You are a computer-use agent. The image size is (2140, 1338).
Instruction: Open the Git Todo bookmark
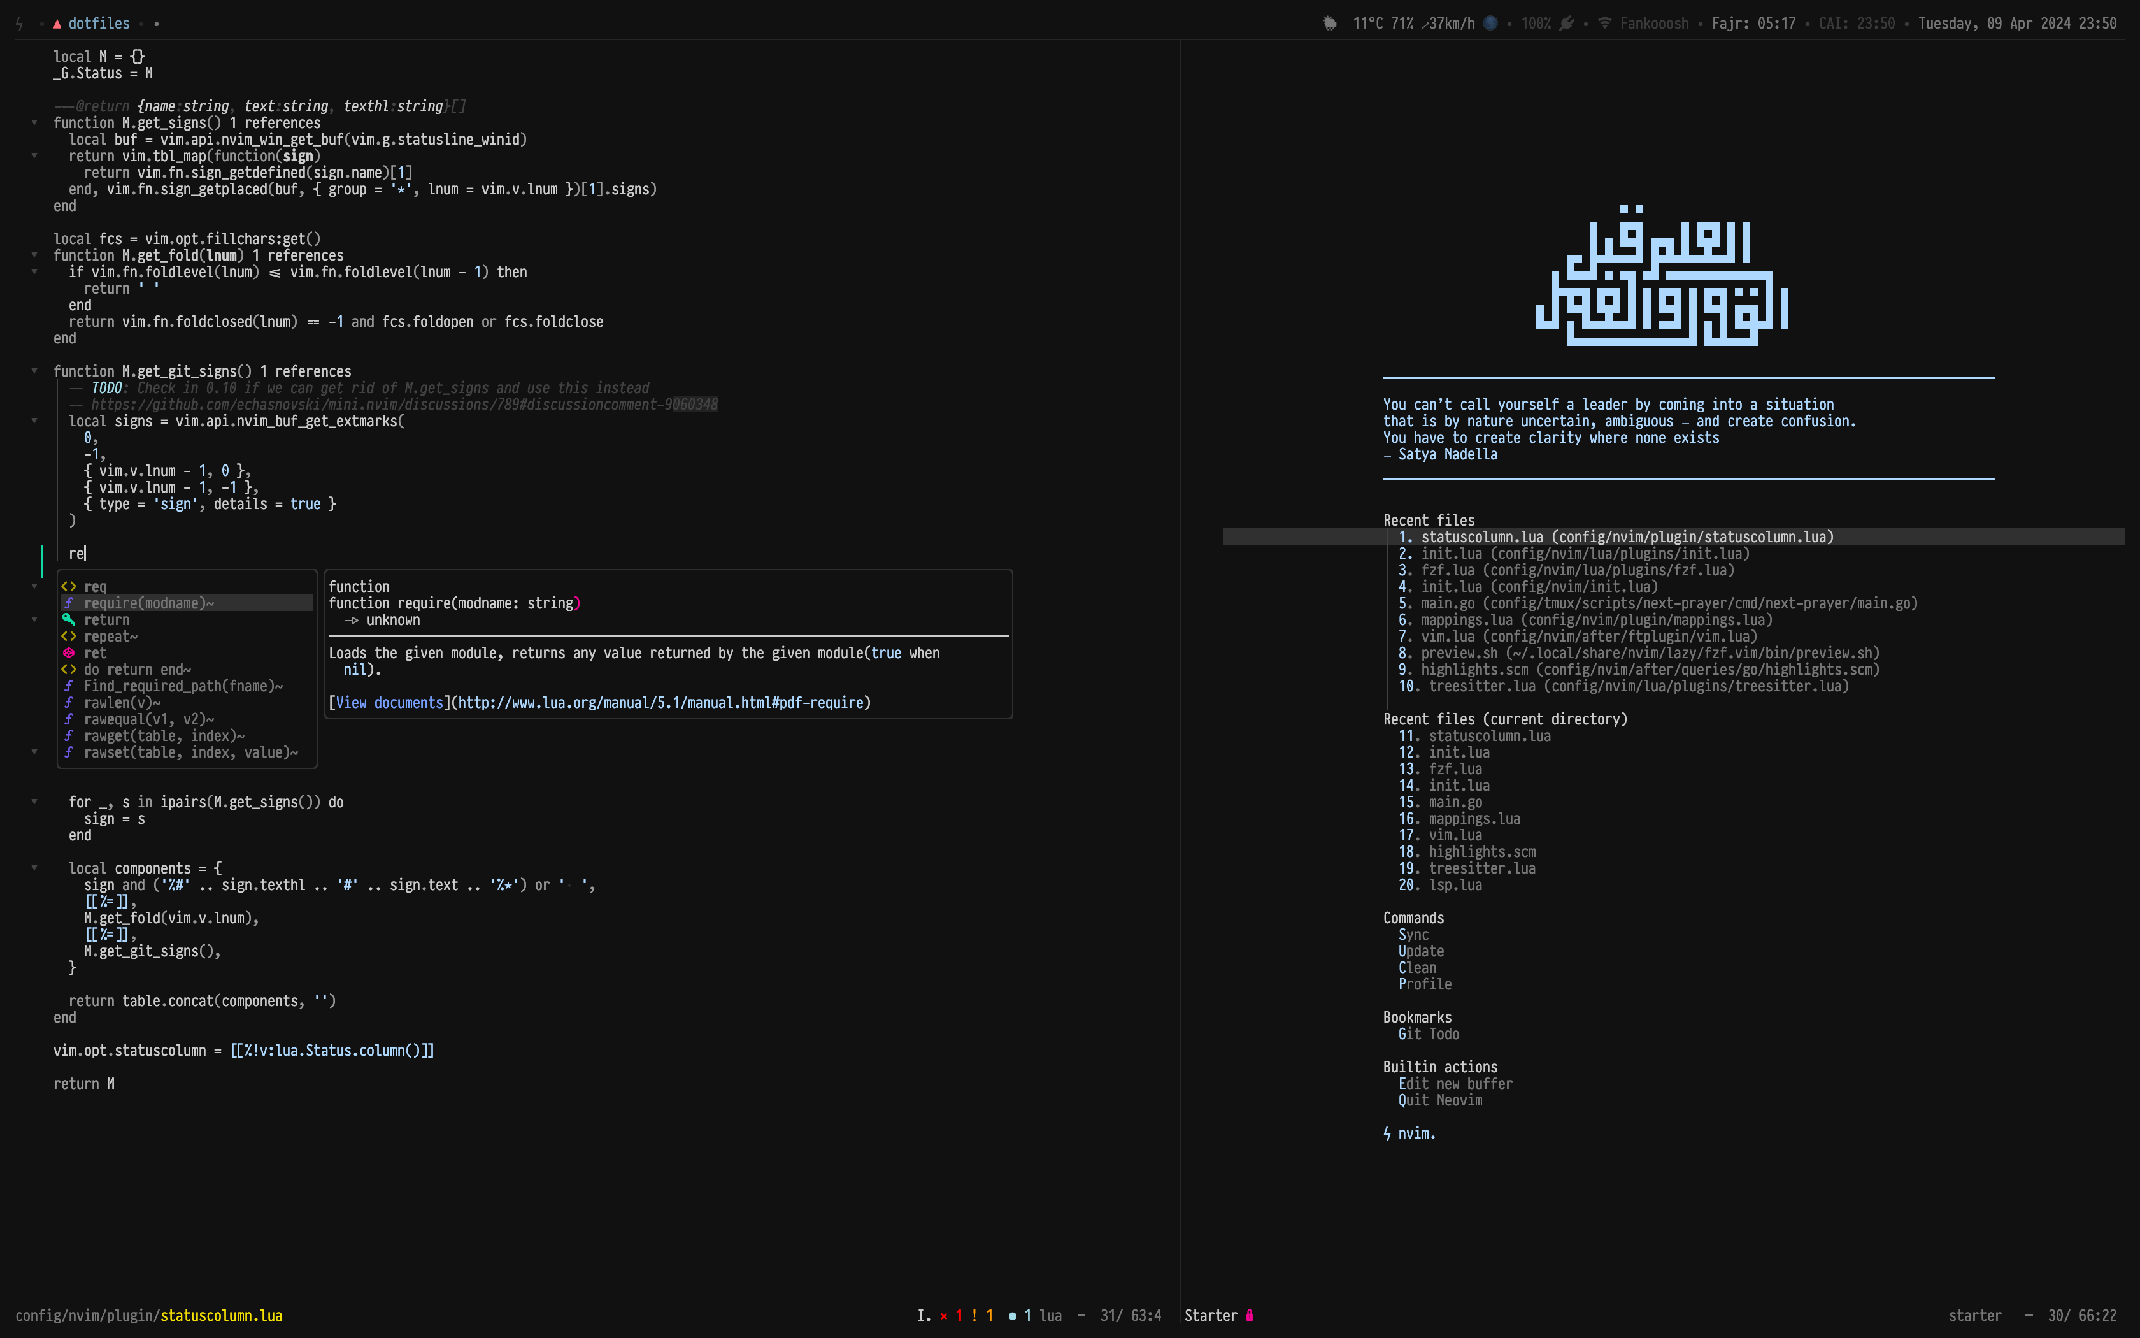(1428, 1033)
